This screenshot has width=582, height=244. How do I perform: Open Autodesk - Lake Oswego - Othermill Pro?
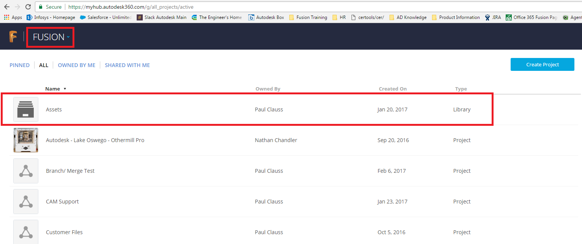point(95,140)
